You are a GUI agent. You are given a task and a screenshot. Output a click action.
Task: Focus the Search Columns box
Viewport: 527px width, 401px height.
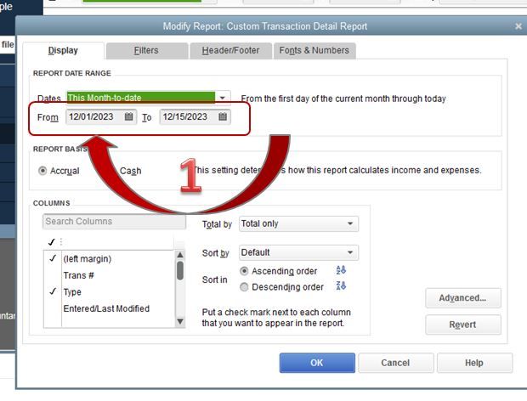[x=114, y=222]
